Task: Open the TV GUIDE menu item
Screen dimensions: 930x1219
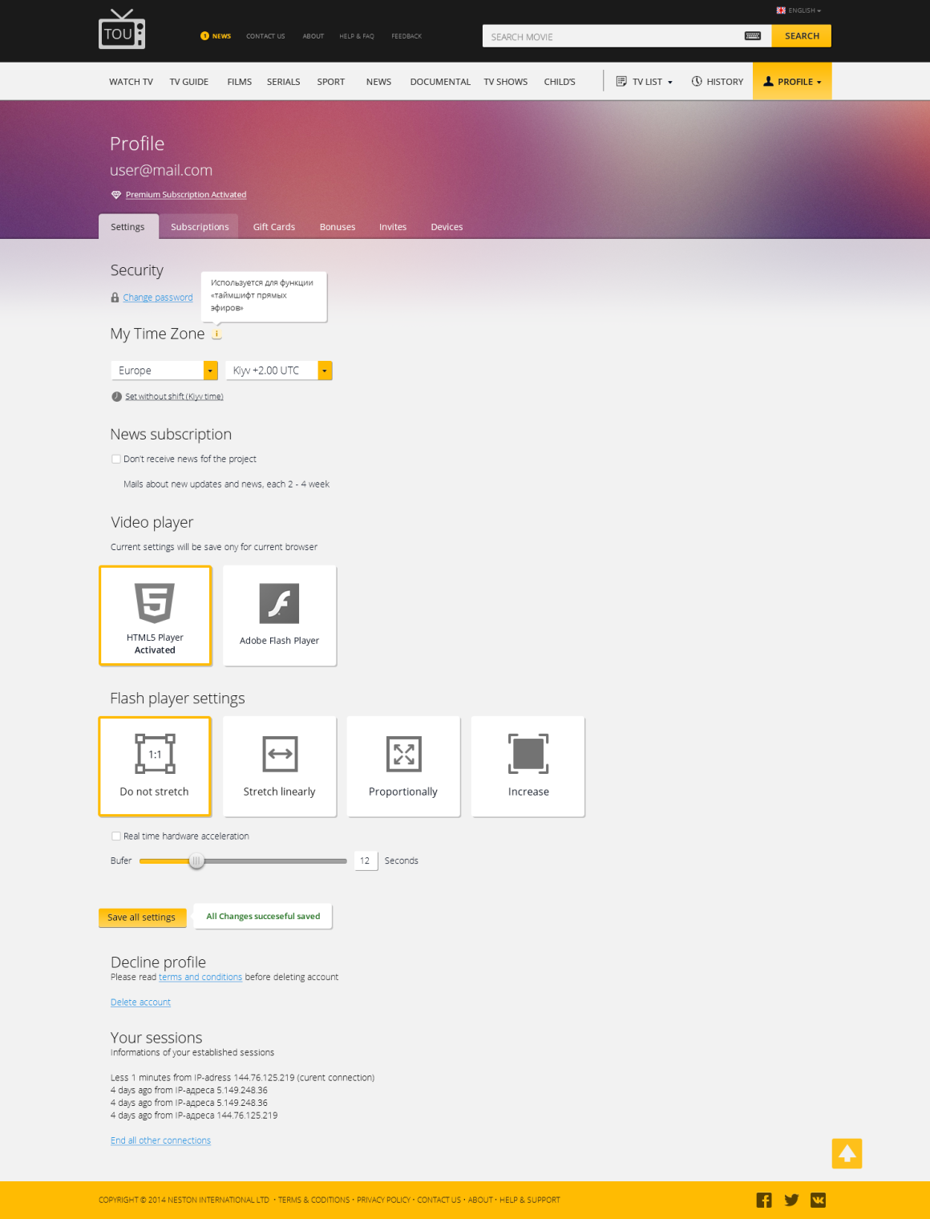Action: 188,81
